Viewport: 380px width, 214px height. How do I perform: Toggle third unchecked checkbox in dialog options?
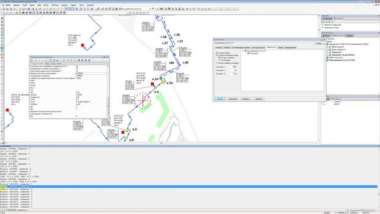(x=216, y=63)
